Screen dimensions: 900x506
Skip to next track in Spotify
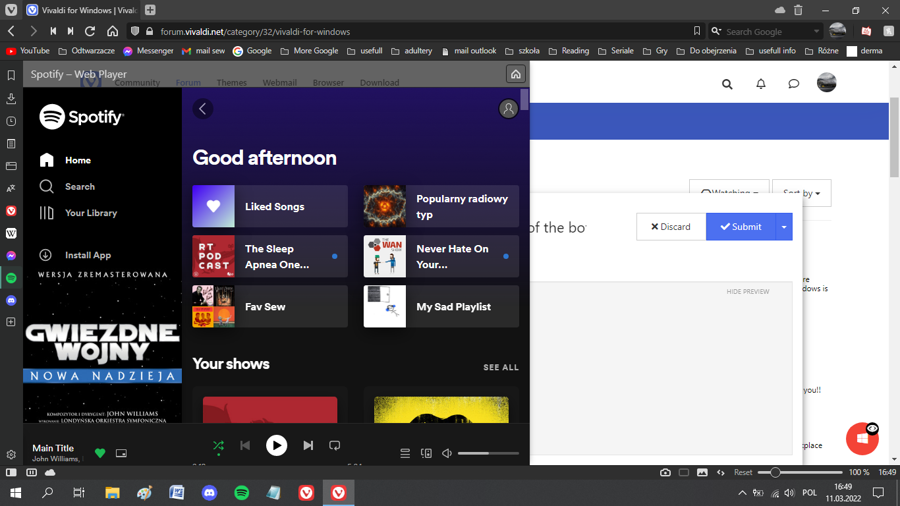click(x=308, y=446)
